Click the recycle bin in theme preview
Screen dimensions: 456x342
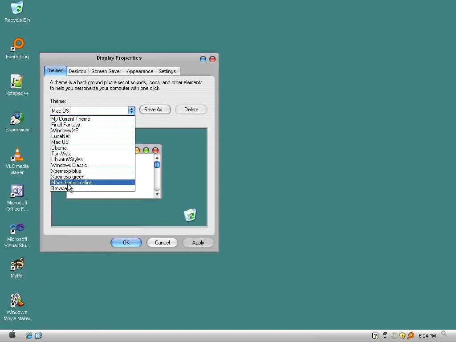pos(190,215)
